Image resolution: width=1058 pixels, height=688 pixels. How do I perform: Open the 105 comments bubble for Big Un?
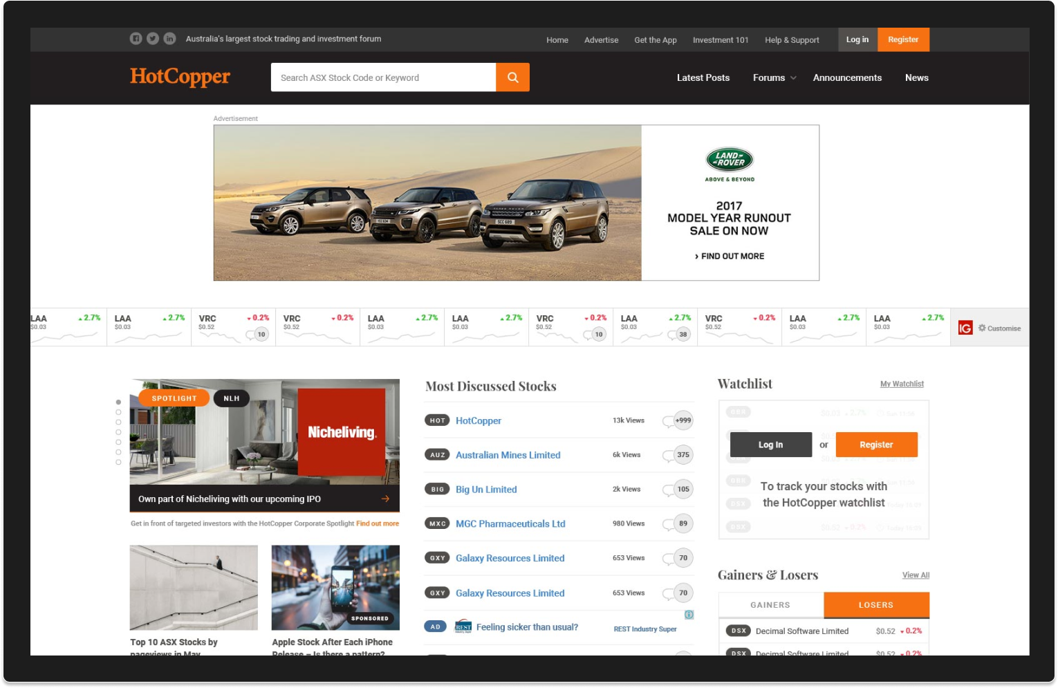[x=683, y=490]
